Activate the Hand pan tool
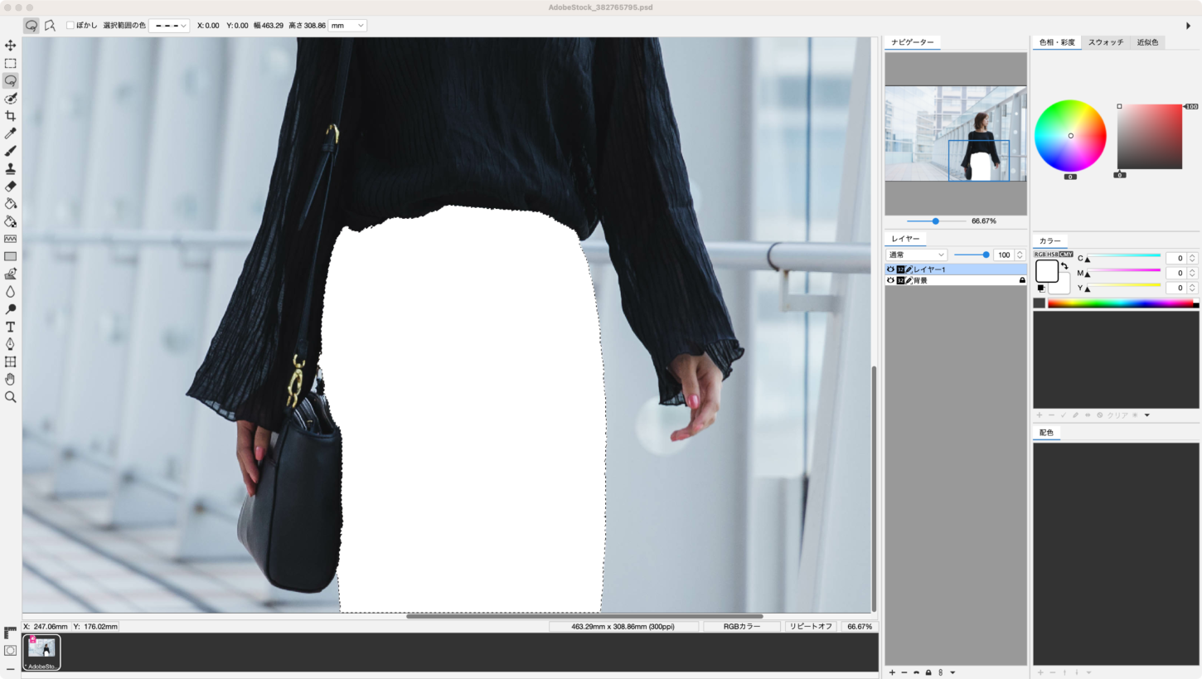This screenshot has height=679, width=1202. point(11,380)
